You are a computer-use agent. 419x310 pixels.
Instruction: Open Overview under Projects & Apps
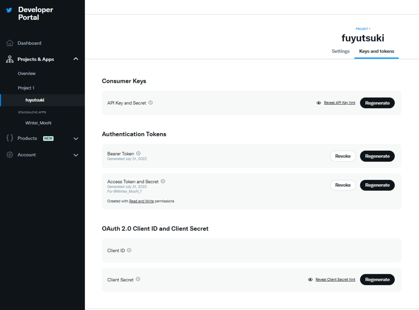coord(27,73)
